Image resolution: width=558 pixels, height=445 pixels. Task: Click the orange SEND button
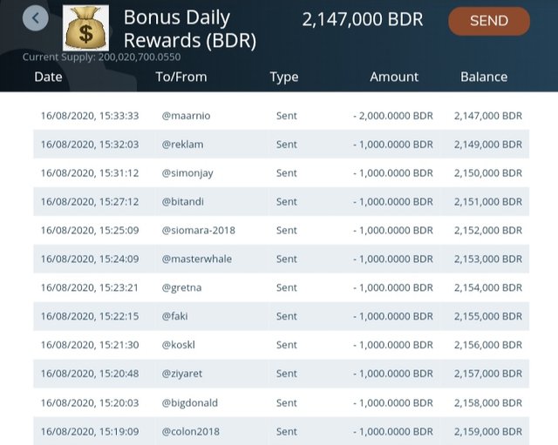[x=489, y=21]
